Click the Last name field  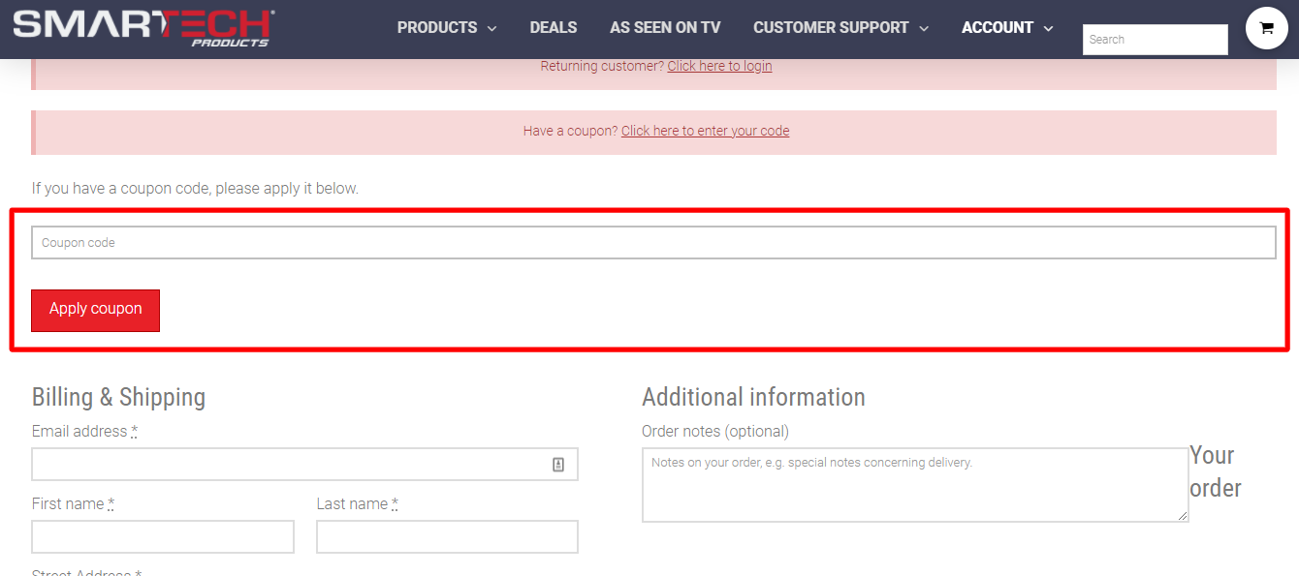[447, 536]
